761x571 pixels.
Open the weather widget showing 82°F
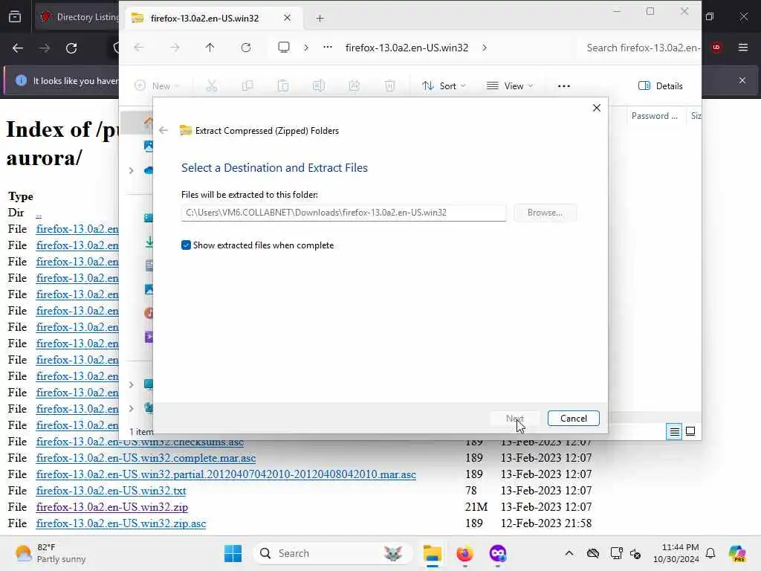[50, 553]
